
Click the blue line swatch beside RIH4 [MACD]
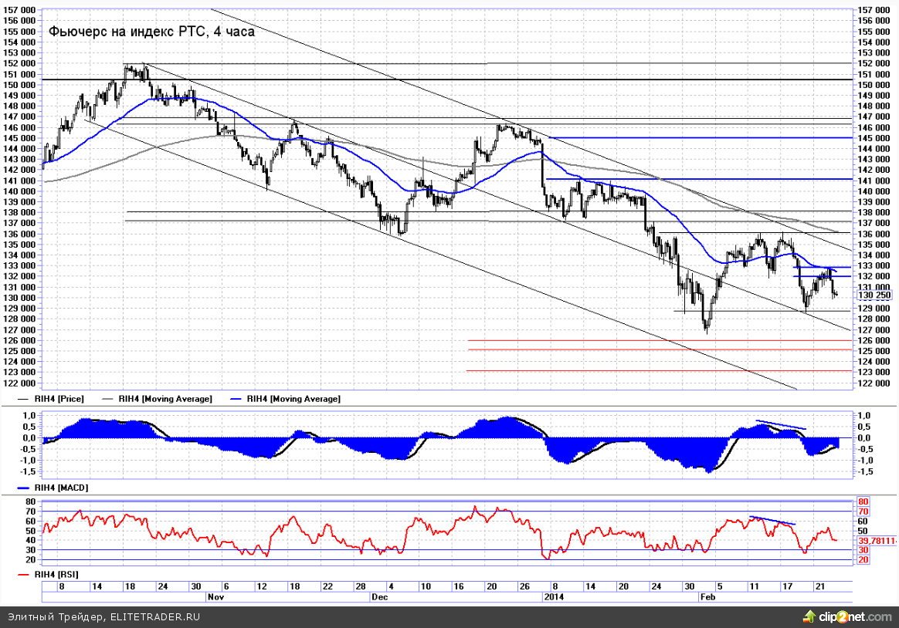point(23,488)
